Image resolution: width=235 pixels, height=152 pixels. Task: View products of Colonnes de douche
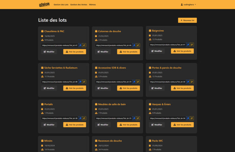click(x=128, y=52)
